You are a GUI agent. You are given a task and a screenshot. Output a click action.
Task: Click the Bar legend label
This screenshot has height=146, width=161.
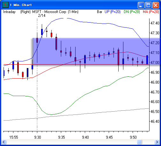(99, 12)
